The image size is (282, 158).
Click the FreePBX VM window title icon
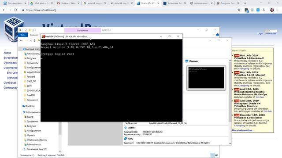43,36
